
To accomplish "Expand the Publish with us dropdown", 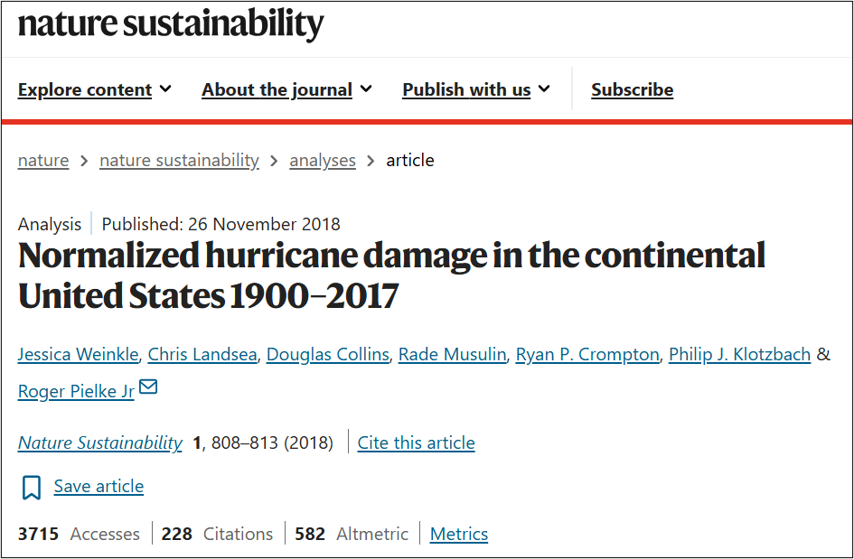I will [x=476, y=89].
